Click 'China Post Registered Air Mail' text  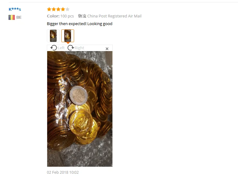click(x=114, y=16)
